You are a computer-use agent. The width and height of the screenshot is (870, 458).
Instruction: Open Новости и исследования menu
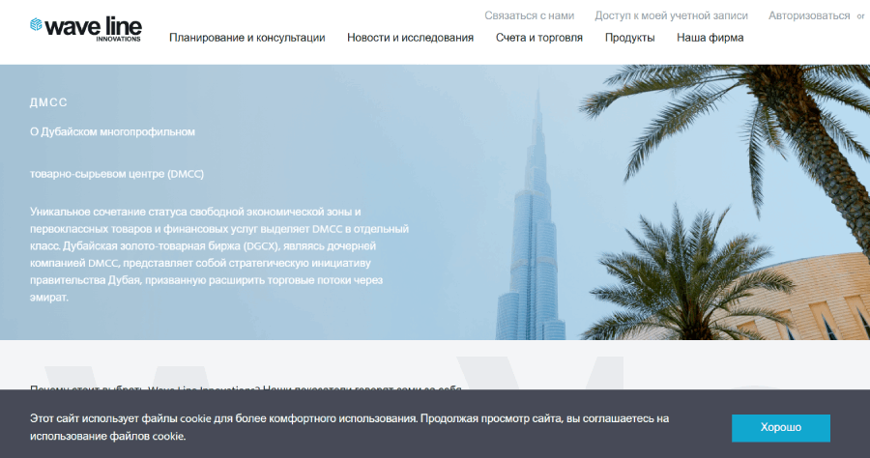410,38
